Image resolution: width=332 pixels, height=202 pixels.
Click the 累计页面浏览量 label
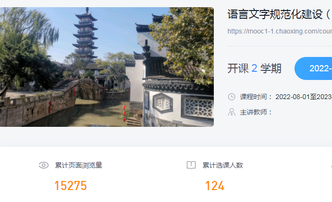point(78,165)
